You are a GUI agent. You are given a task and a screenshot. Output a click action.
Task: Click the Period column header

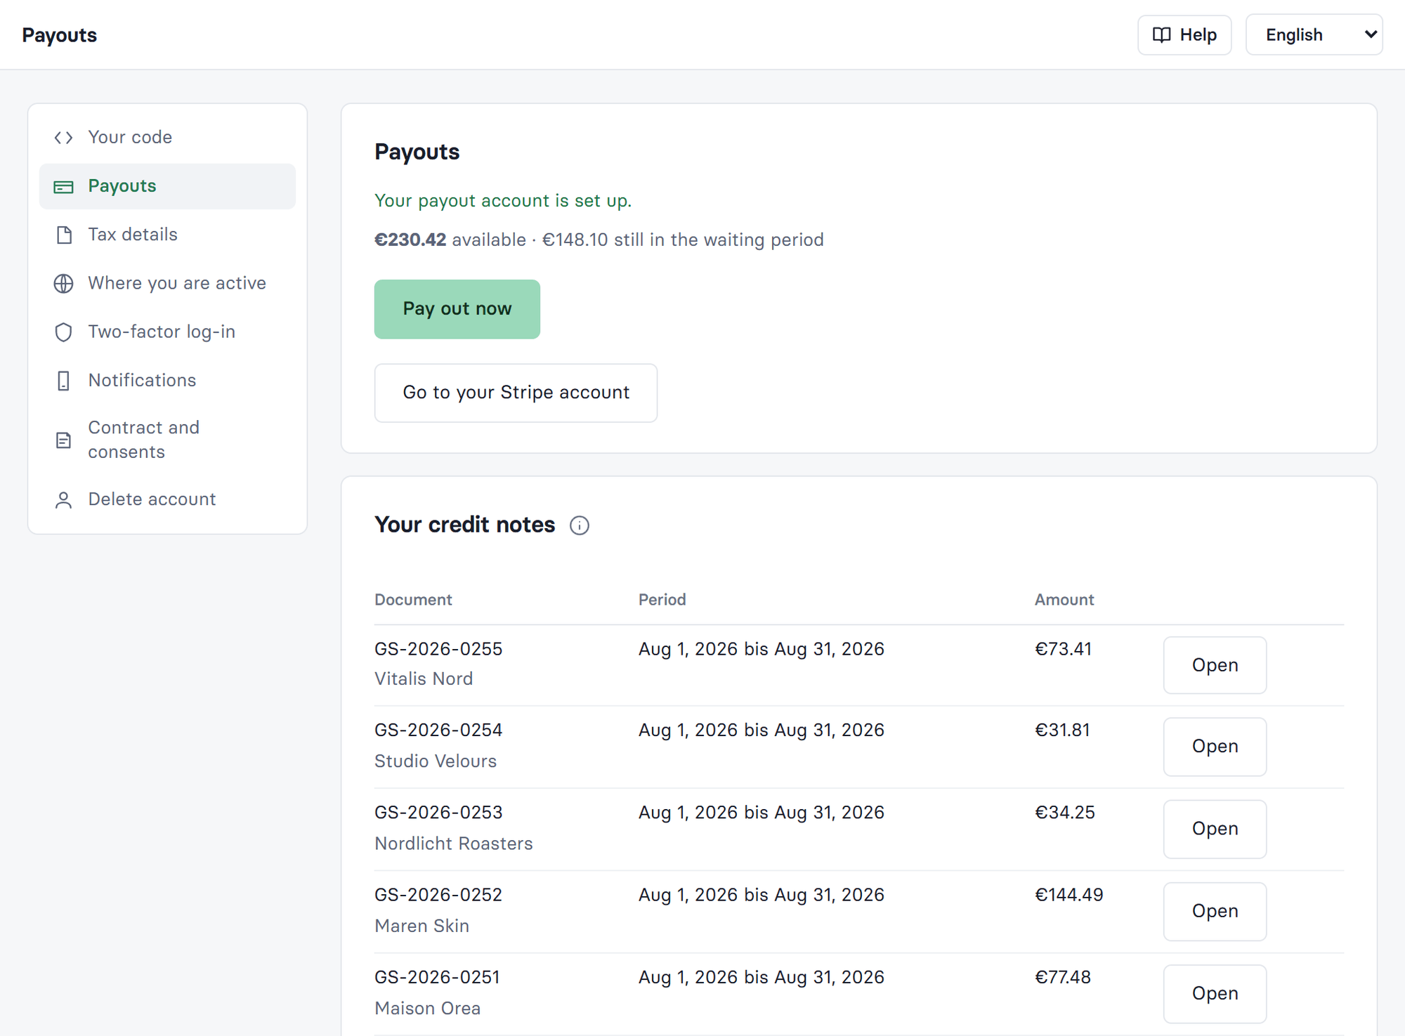(x=662, y=600)
